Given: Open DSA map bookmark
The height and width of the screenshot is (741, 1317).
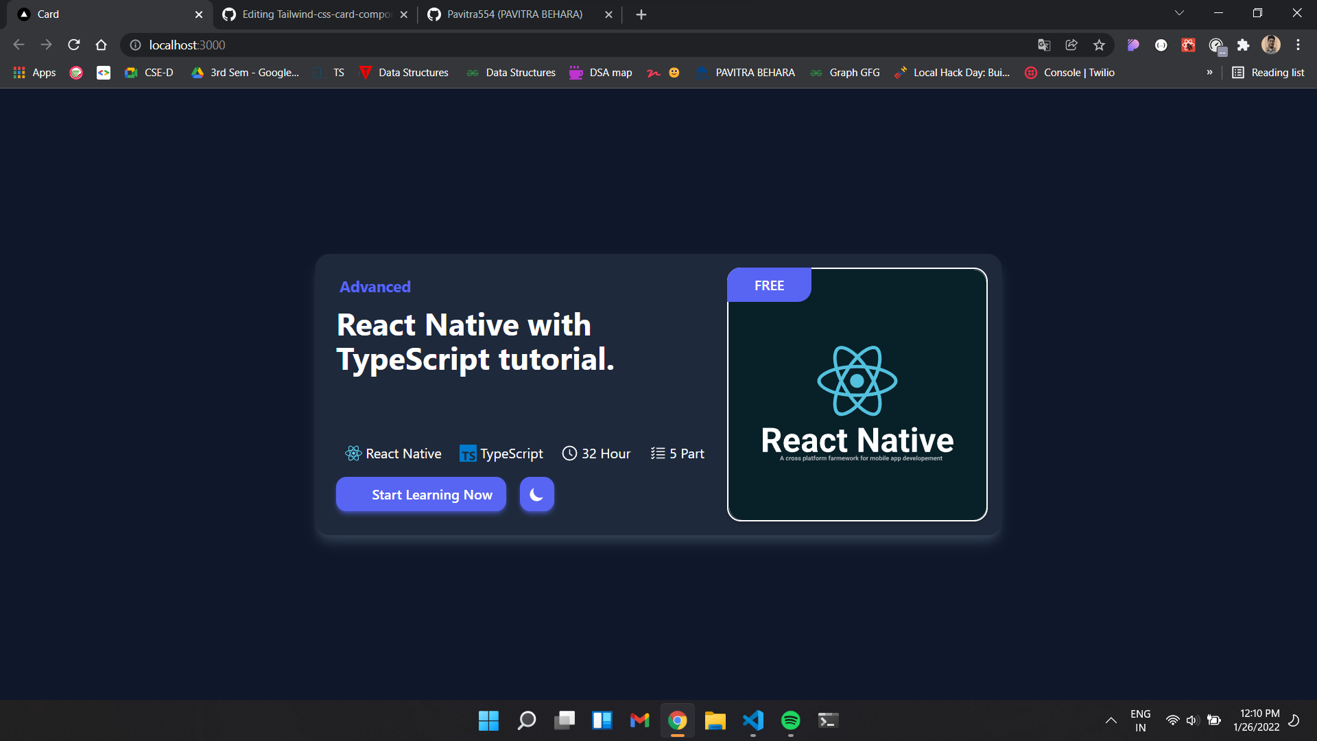Looking at the screenshot, I should [601, 73].
